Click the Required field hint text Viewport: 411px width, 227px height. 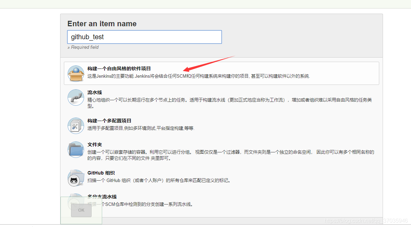83,47
